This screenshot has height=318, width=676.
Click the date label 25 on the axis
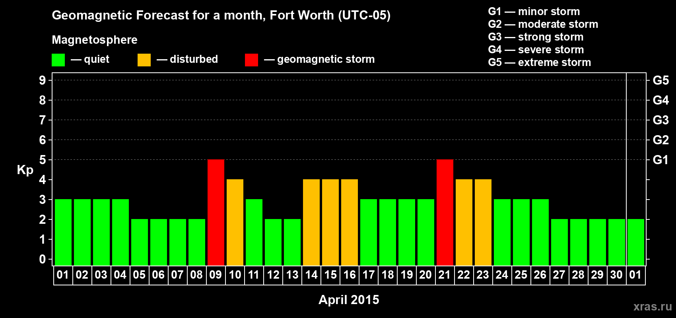(521, 275)
